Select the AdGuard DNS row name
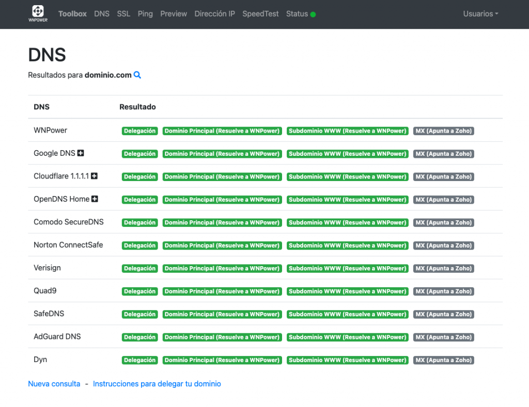This screenshot has height=407, width=529. click(x=57, y=336)
